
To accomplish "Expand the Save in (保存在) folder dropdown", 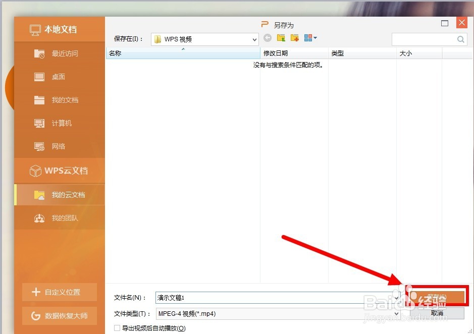I will pos(254,39).
